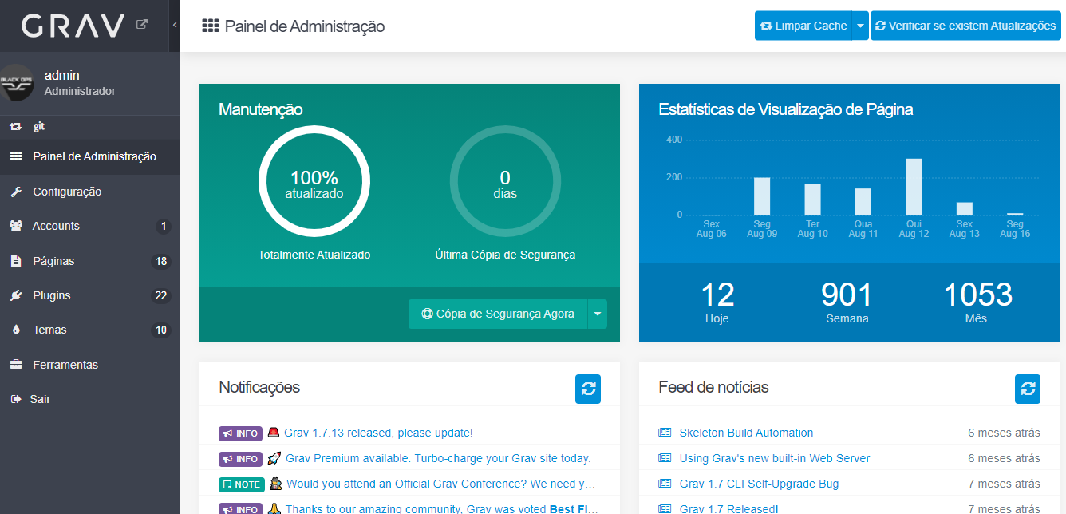Open the Grav 1.7.13 released notification link
The width and height of the screenshot is (1066, 514).
pos(378,433)
